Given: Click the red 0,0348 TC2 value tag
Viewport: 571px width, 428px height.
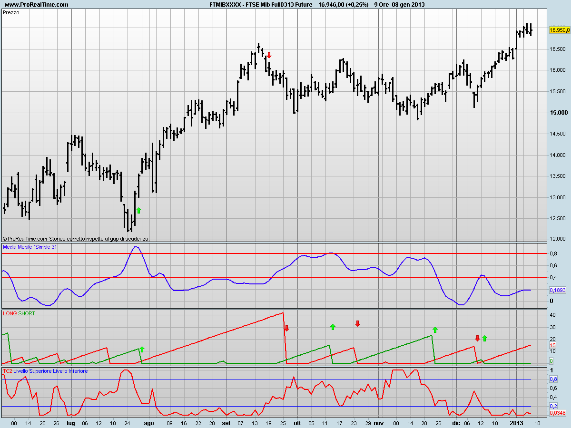Looking at the screenshot, I should pyautogui.click(x=557, y=413).
